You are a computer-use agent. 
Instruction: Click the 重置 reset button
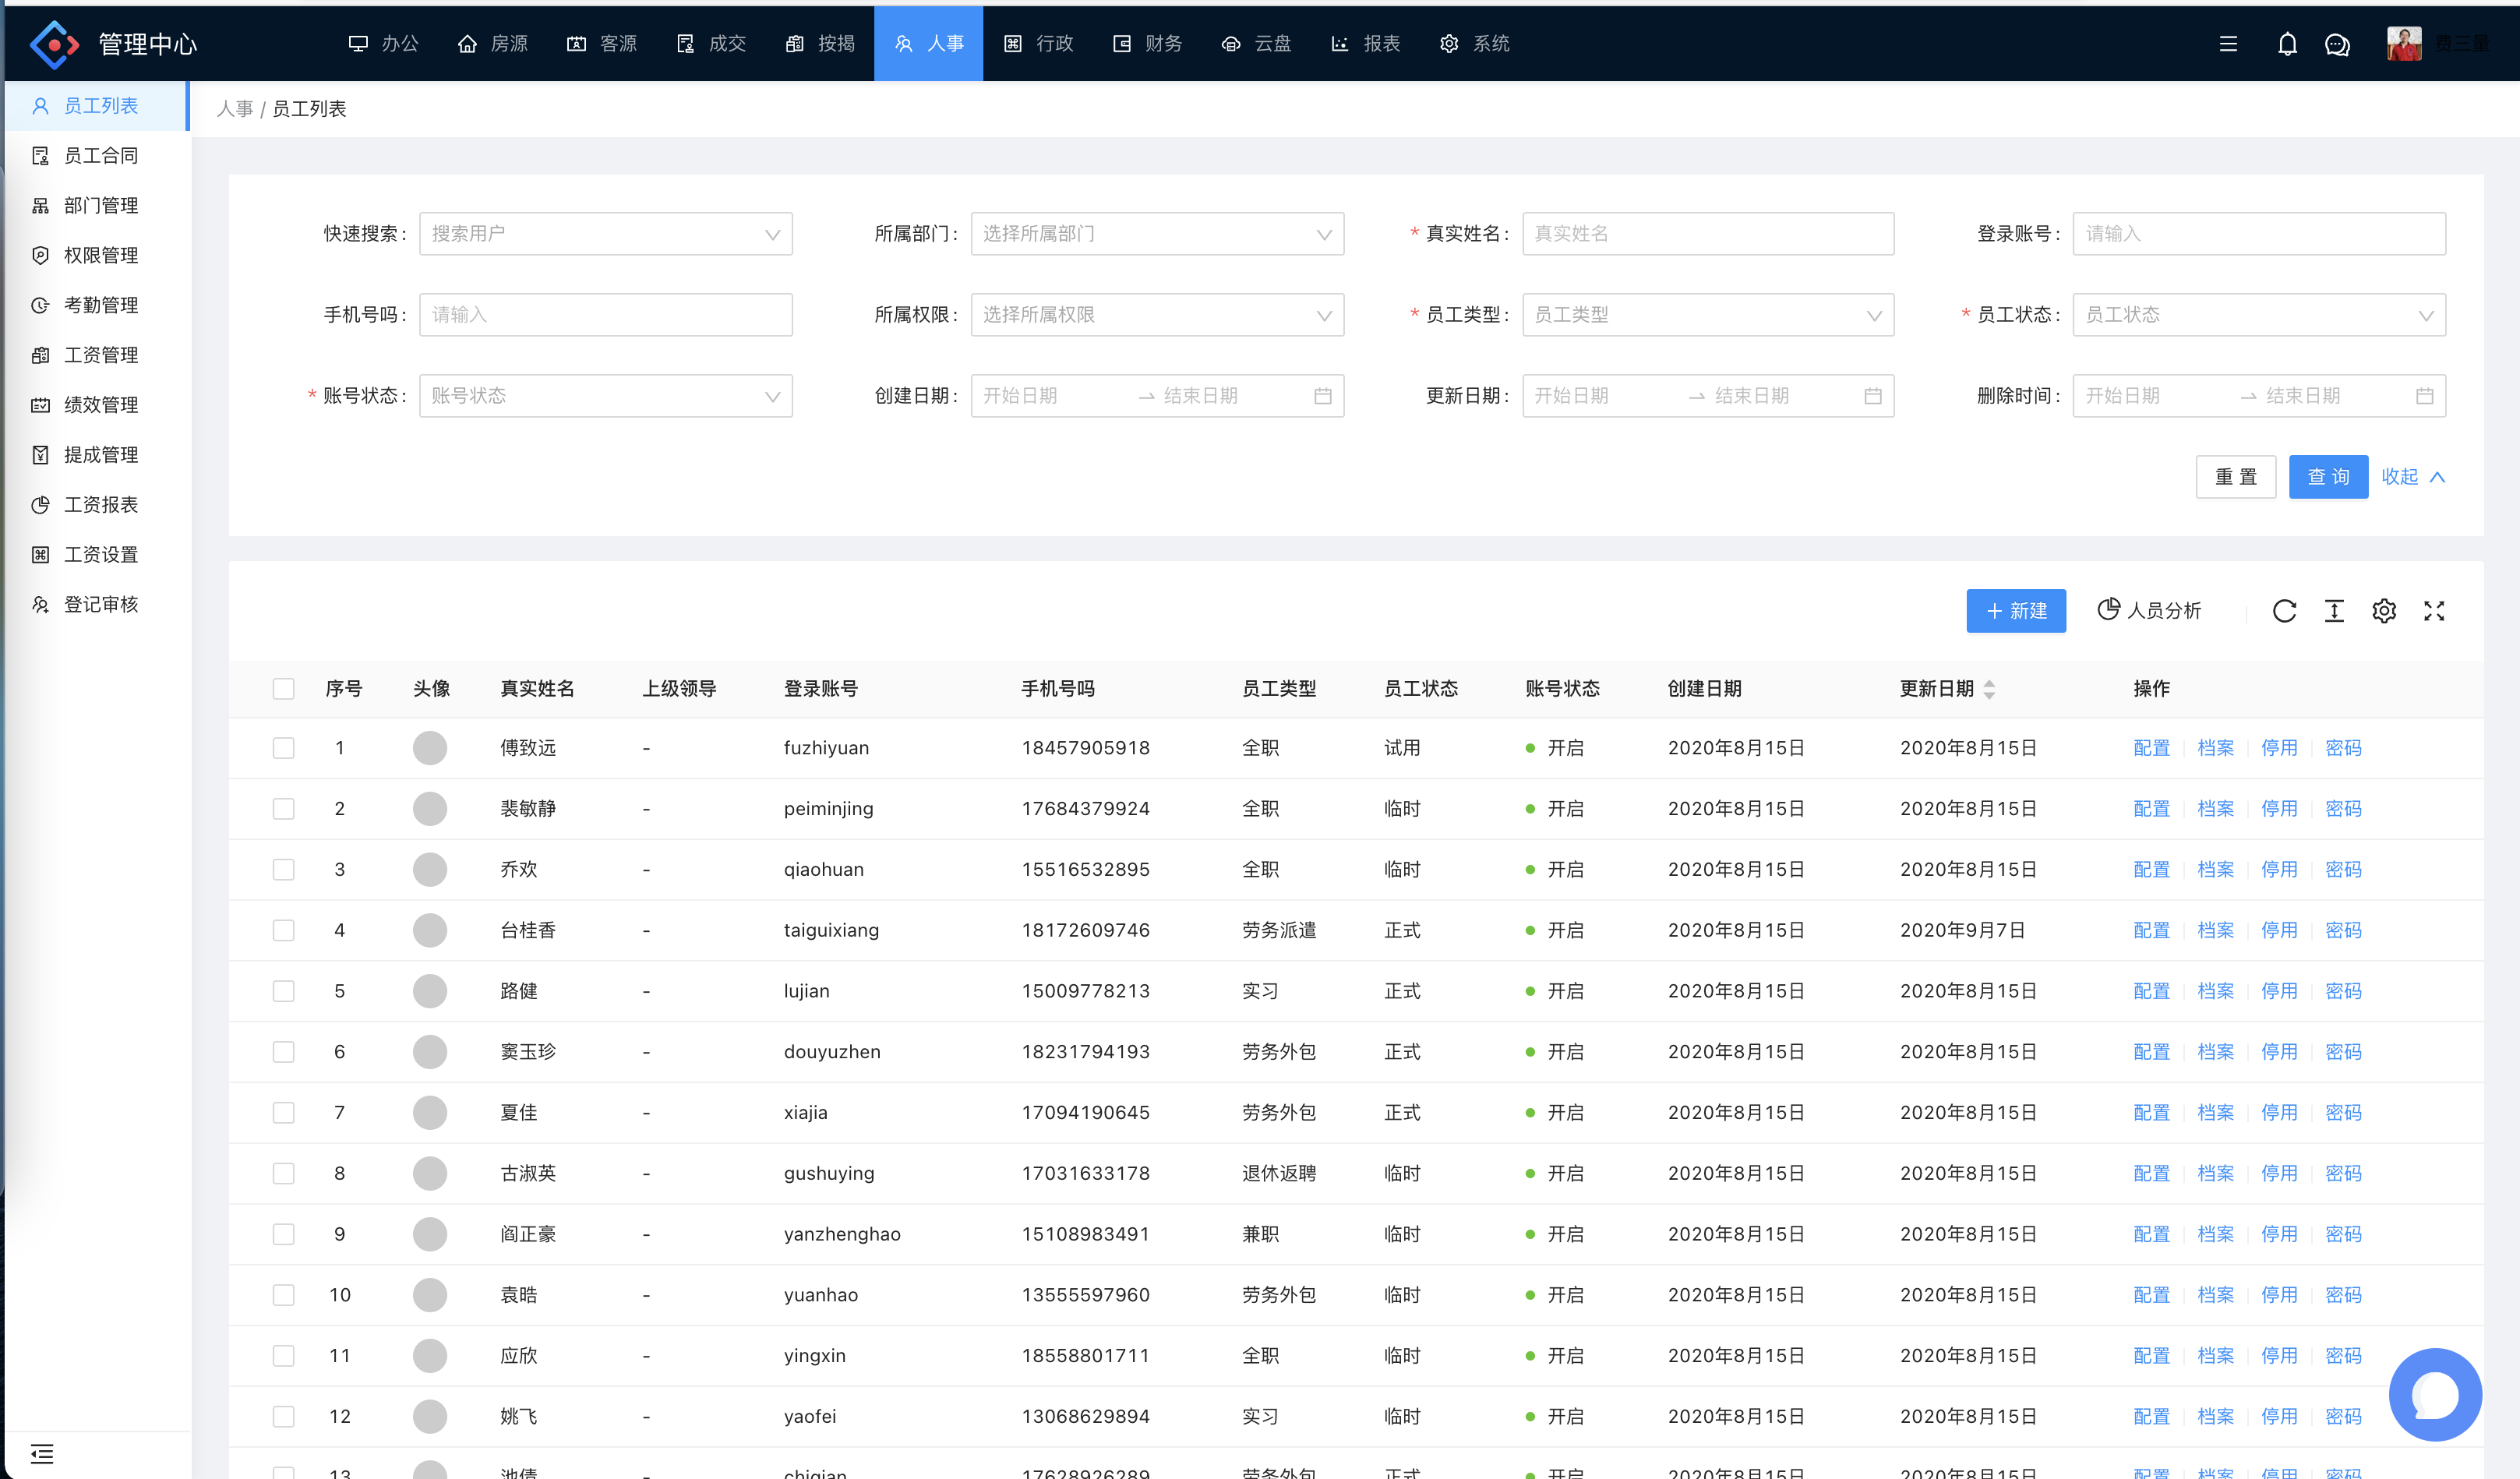pos(2236,477)
